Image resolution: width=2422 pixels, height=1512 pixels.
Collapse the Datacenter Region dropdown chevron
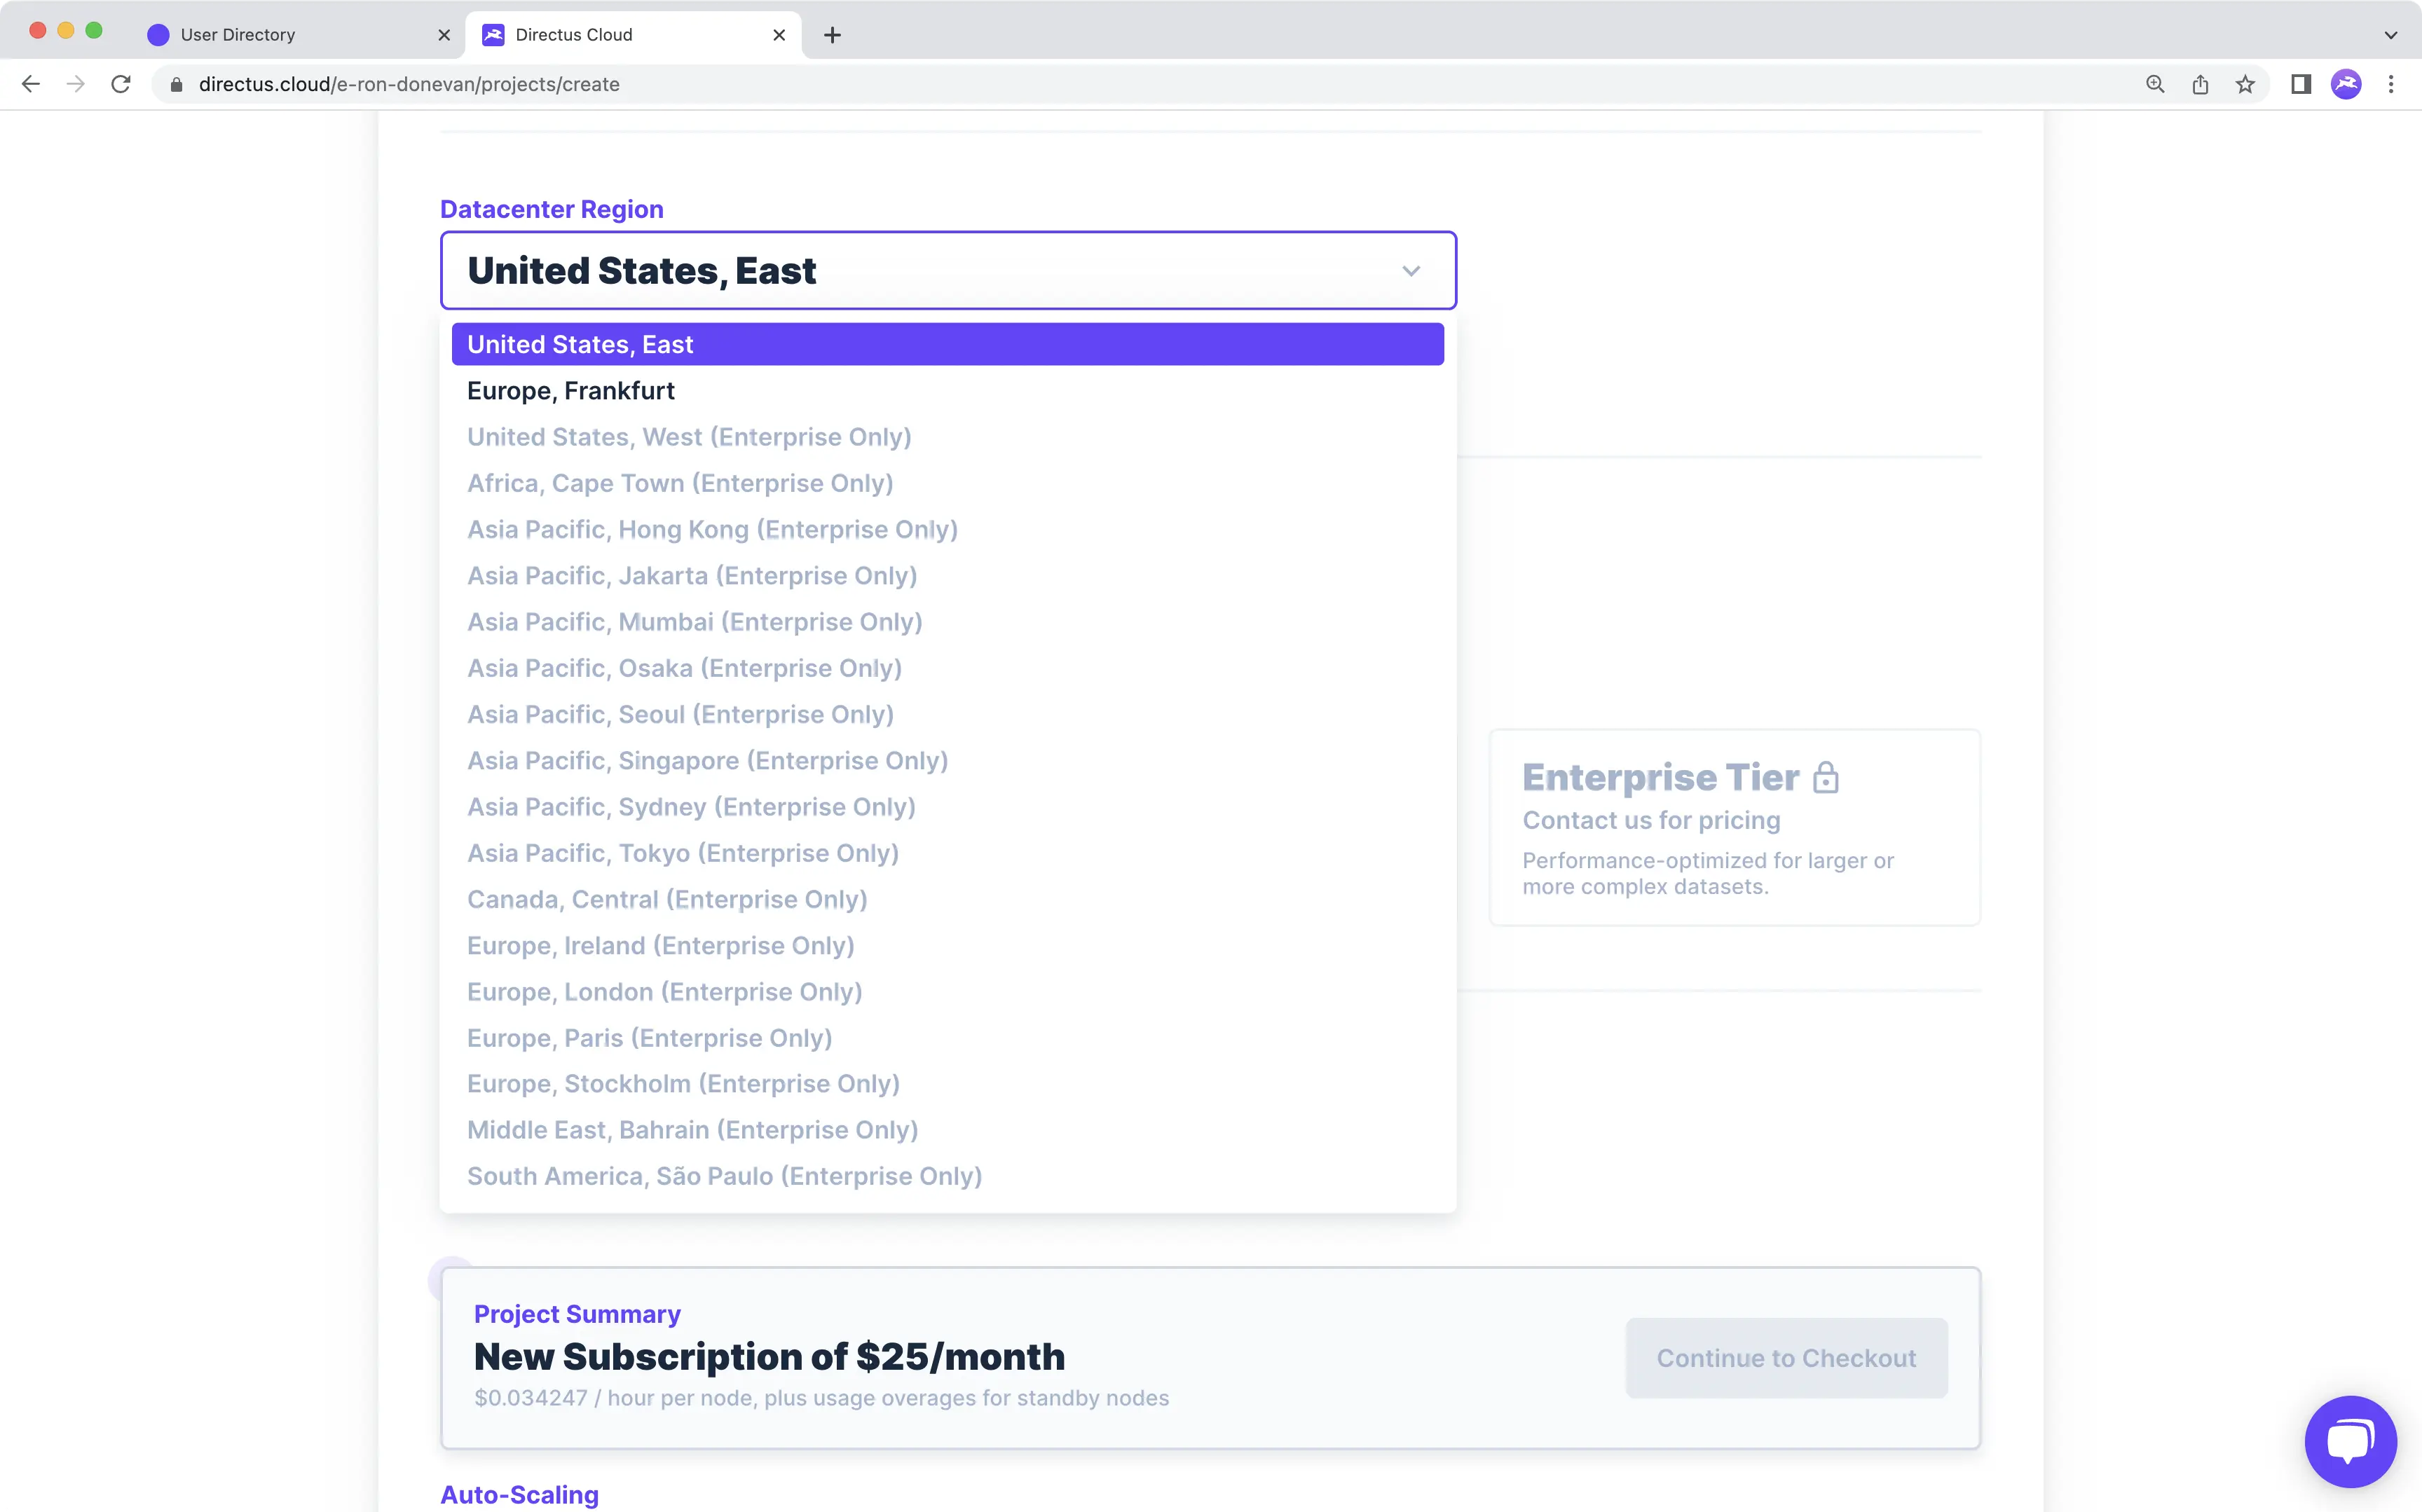pos(1411,271)
